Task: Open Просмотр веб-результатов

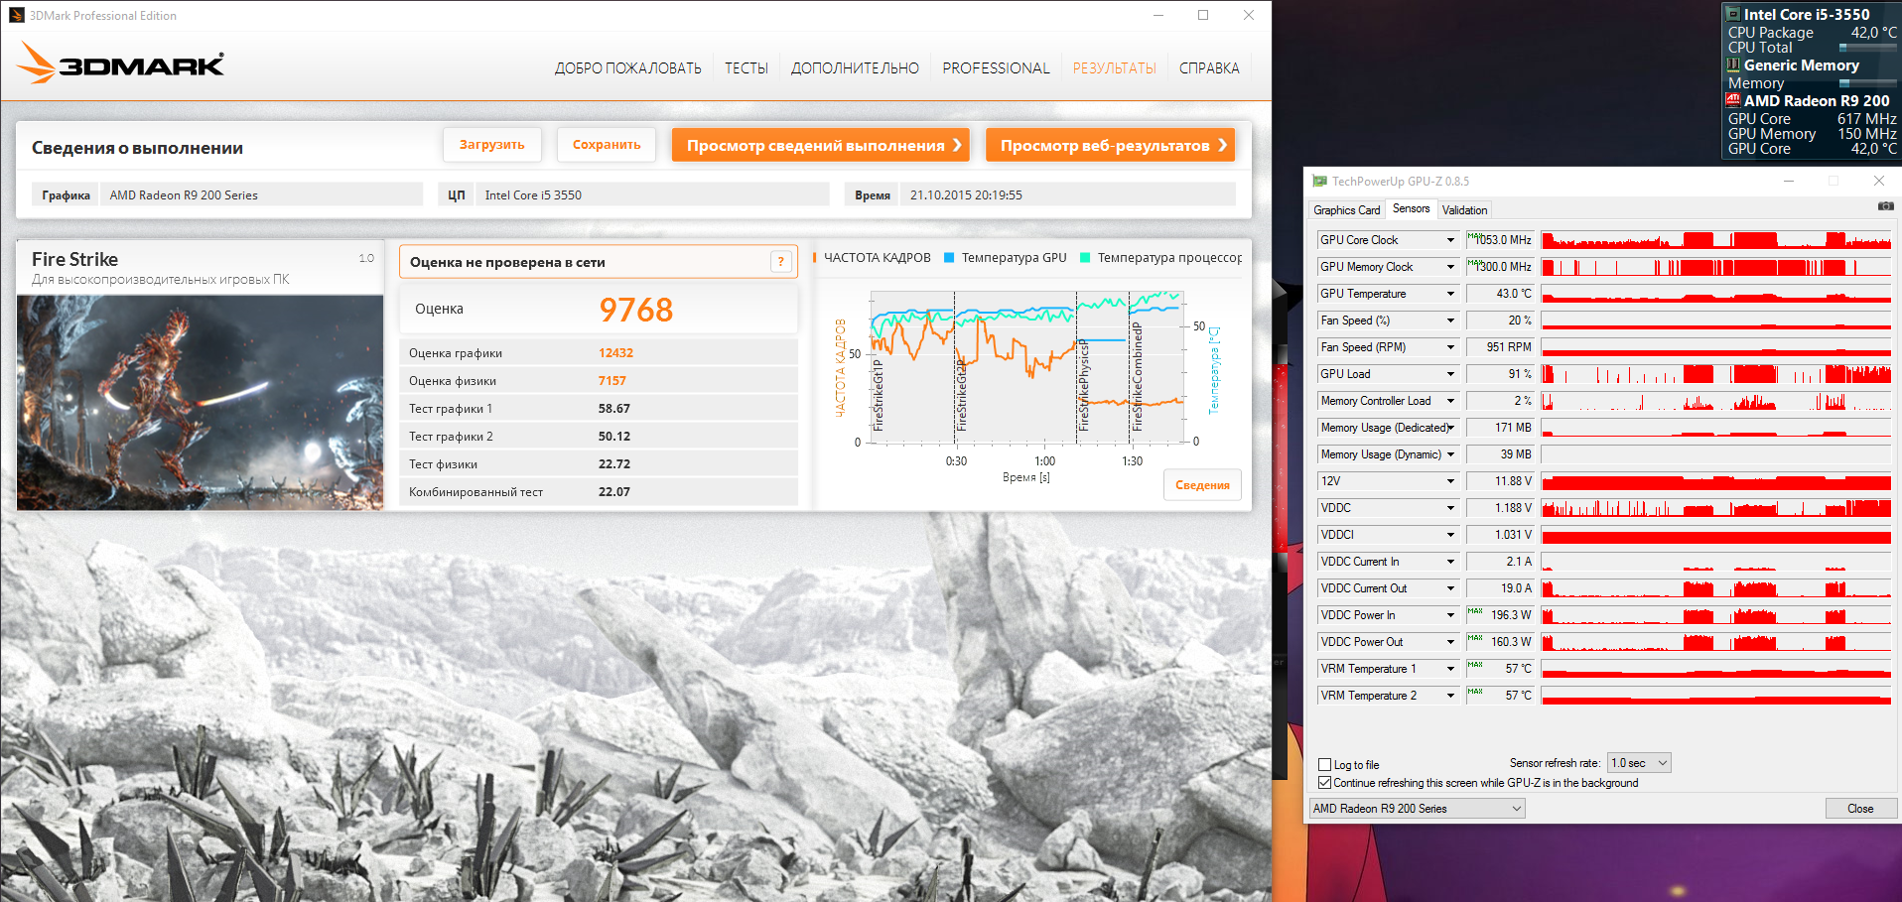Action: point(1110,145)
